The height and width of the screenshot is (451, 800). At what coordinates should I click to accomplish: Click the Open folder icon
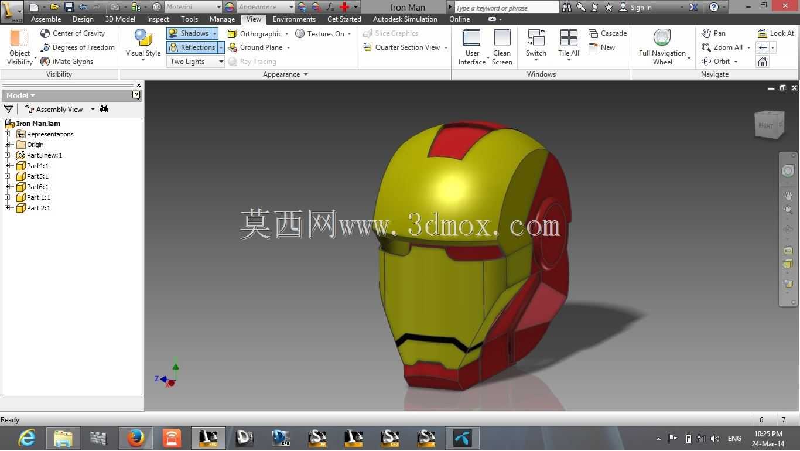click(x=54, y=7)
